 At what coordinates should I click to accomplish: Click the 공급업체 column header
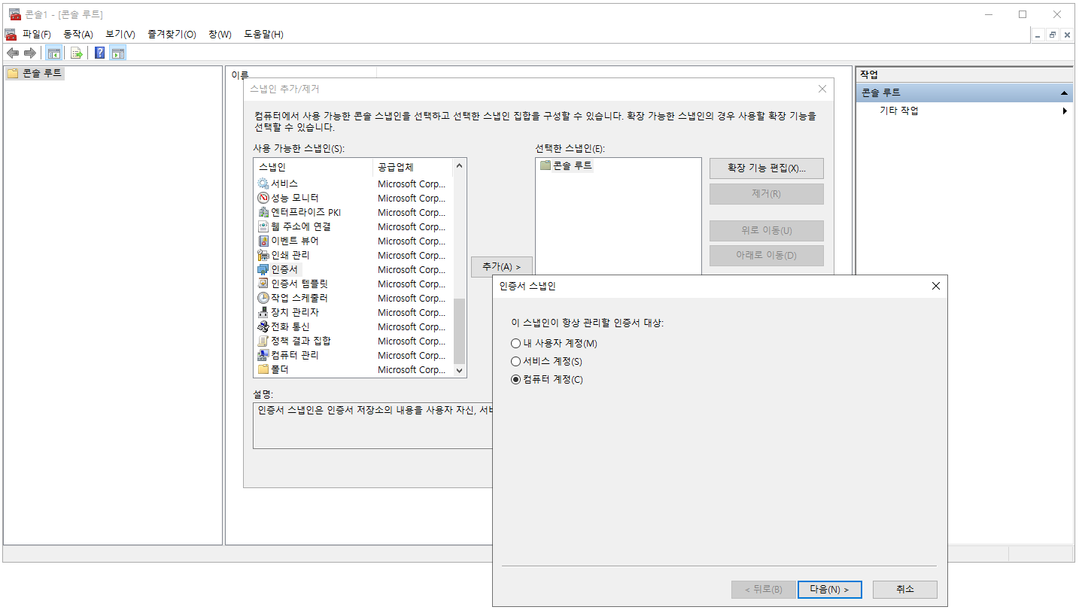pos(413,167)
